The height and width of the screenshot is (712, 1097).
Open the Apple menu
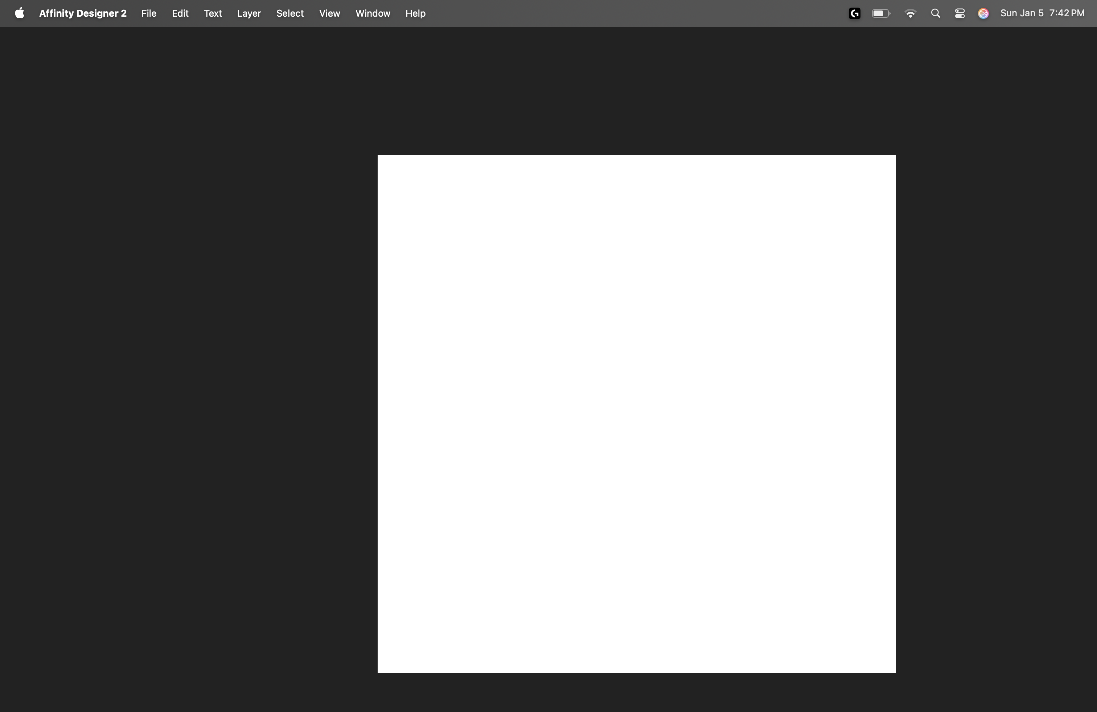19,13
